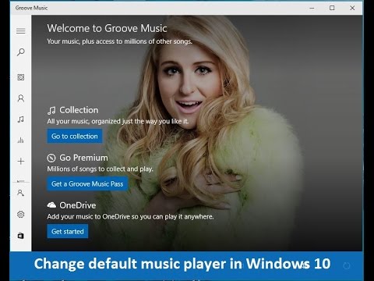Click music note icon beside Collection

(x=51, y=111)
